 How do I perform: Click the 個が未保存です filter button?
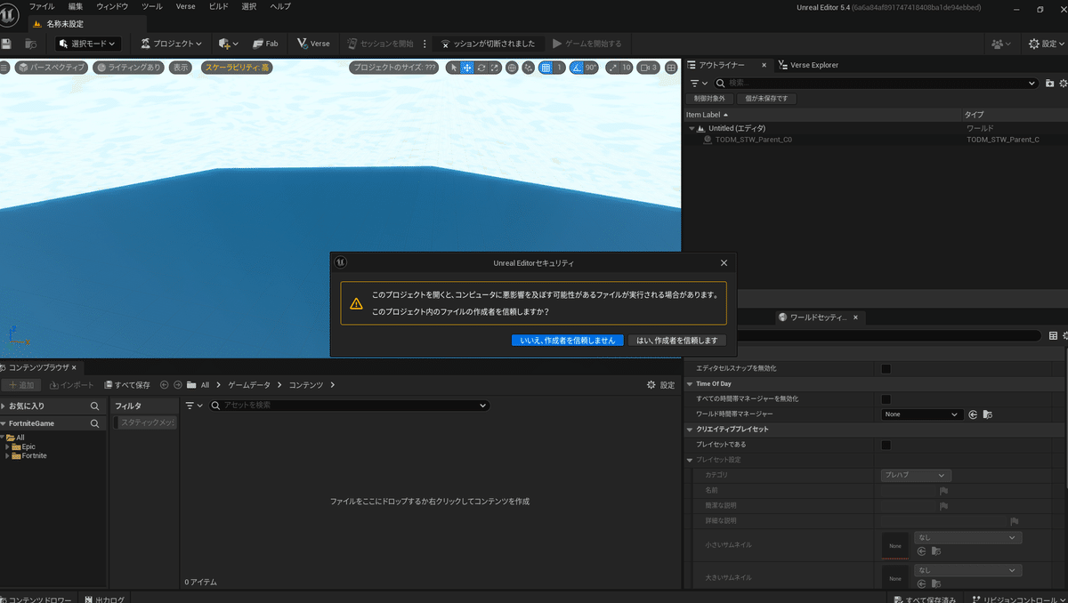tap(767, 99)
